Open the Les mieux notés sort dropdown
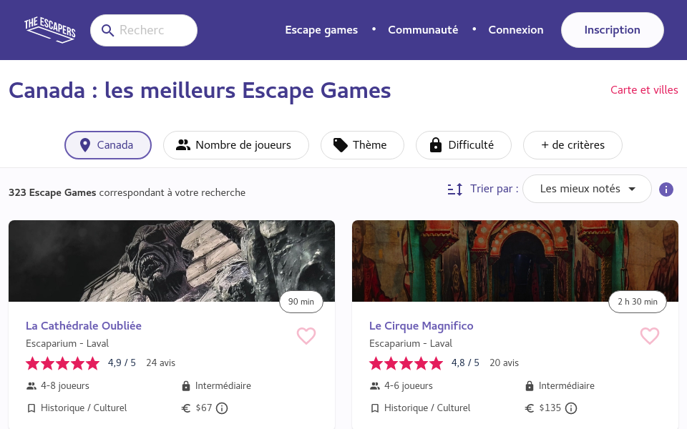Screen dimensions: 687x429 (587, 189)
